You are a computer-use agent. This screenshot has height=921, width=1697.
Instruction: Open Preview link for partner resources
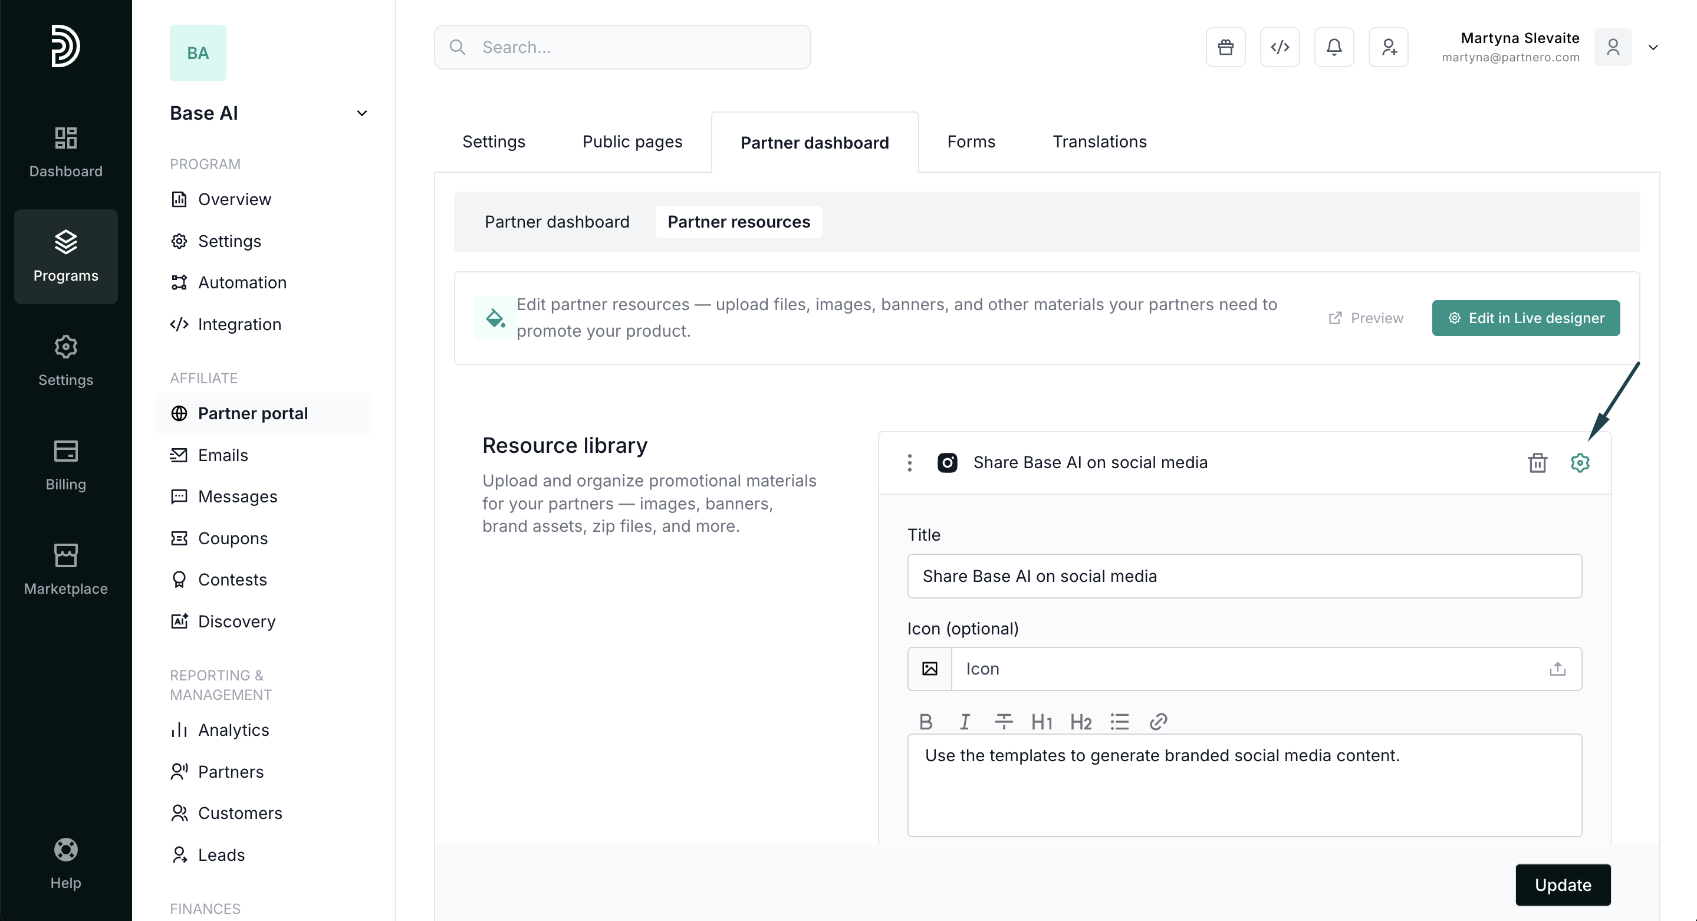click(x=1366, y=318)
